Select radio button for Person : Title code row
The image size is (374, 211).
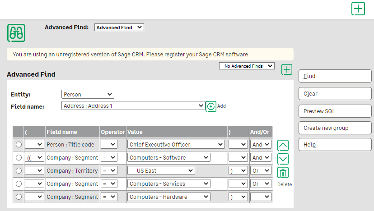[19, 145]
